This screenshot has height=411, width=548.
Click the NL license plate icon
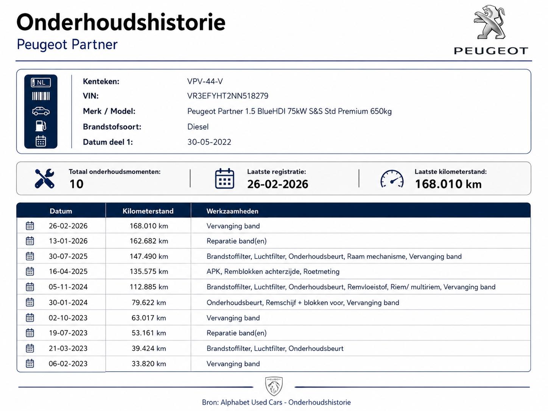pyautogui.click(x=41, y=82)
